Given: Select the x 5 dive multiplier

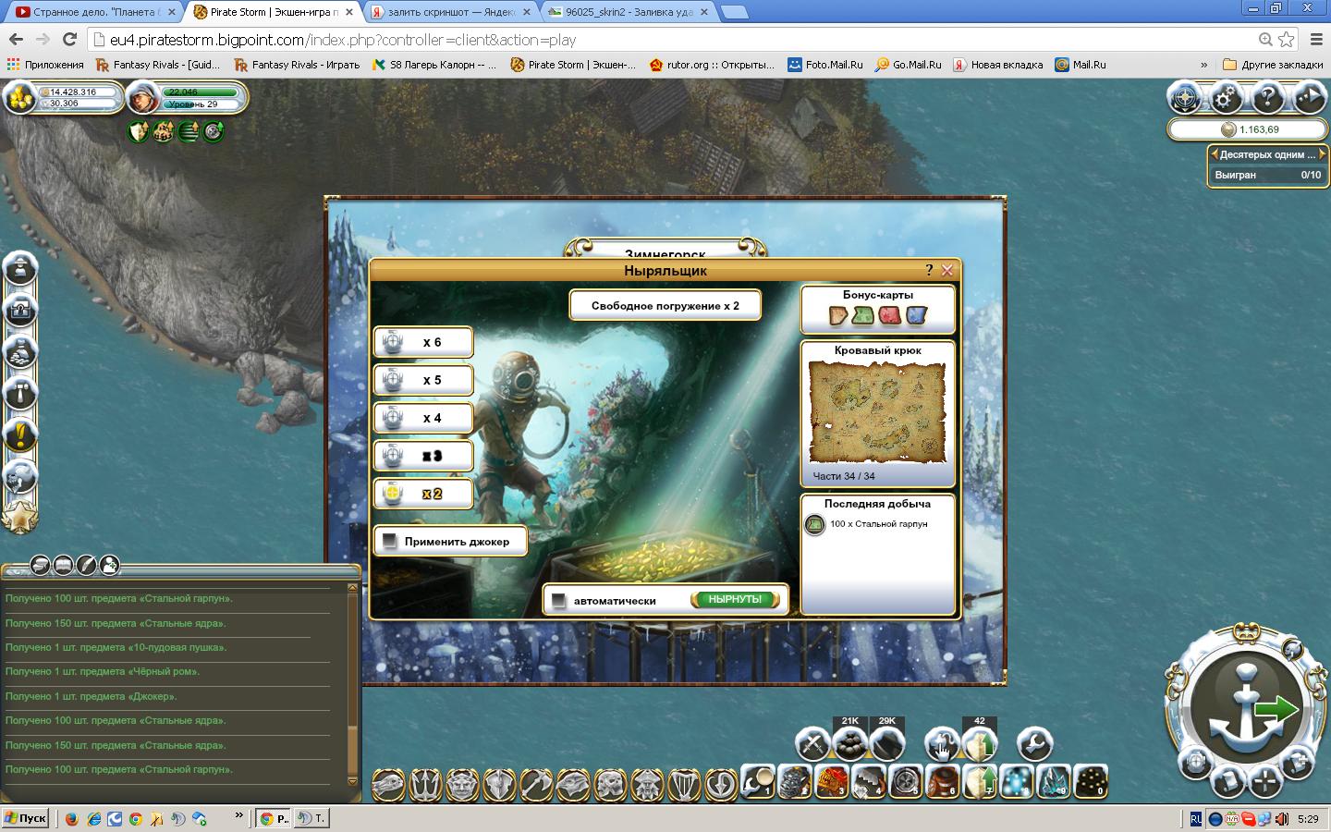Looking at the screenshot, I should click(x=423, y=380).
